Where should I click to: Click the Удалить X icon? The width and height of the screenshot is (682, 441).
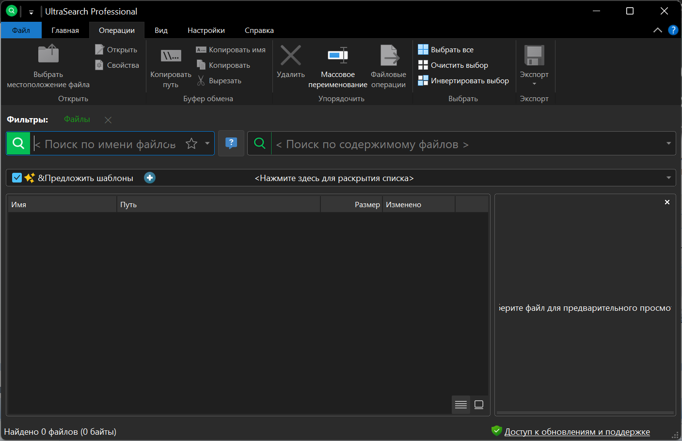coord(291,55)
